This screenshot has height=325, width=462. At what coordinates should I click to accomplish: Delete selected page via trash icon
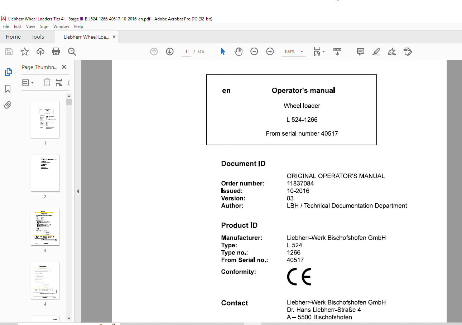[47, 83]
